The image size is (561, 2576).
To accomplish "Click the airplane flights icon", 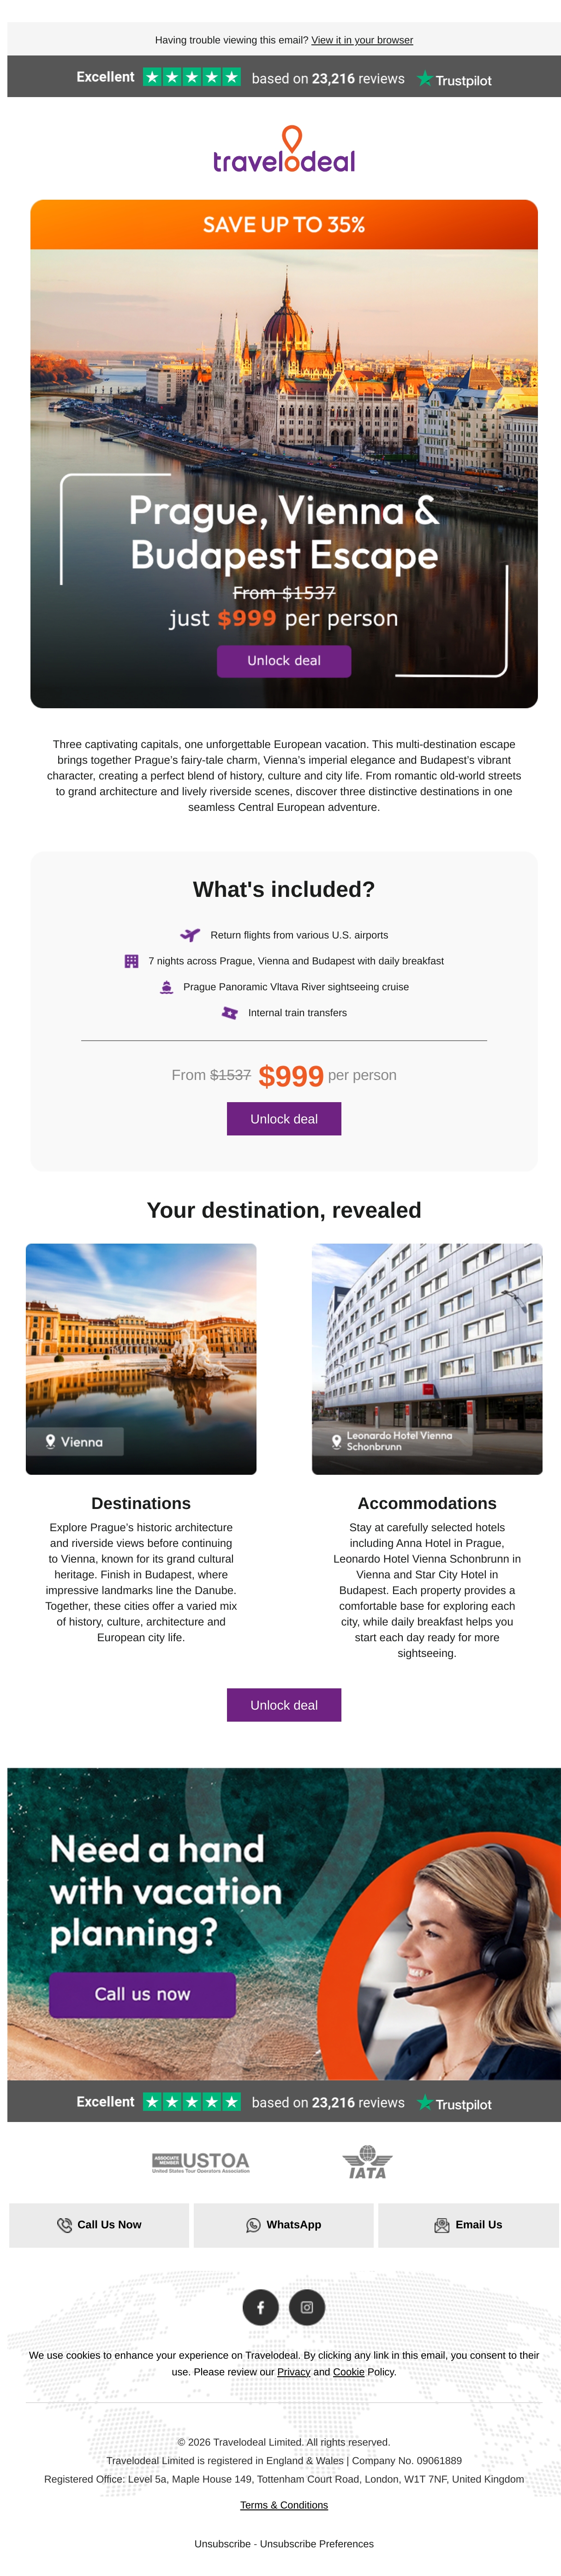I will [190, 935].
